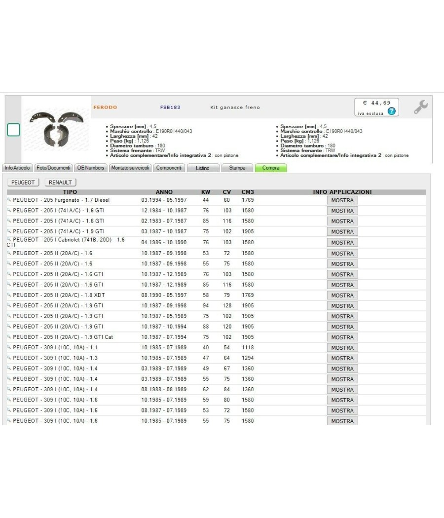Click the 'PEUGEOT - 309 I (10C, 10A) - 1.1' row text

click(x=55, y=347)
